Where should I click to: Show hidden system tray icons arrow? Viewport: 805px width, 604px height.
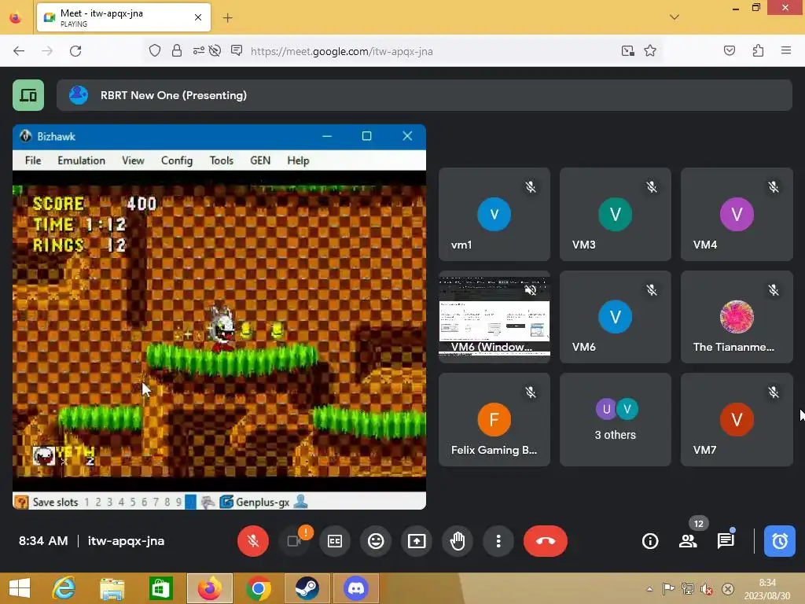point(649,589)
